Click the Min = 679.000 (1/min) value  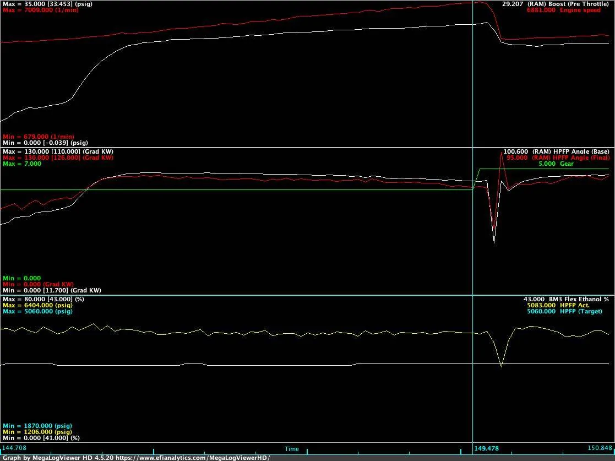pos(38,137)
